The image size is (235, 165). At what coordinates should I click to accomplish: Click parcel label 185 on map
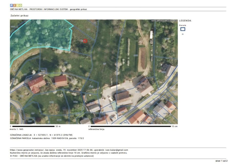tap(110, 107)
